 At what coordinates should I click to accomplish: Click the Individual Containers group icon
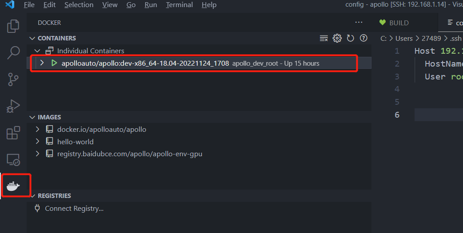coord(49,51)
